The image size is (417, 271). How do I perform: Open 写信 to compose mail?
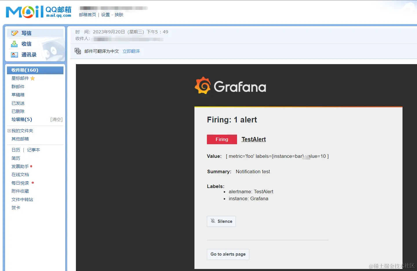click(26, 33)
